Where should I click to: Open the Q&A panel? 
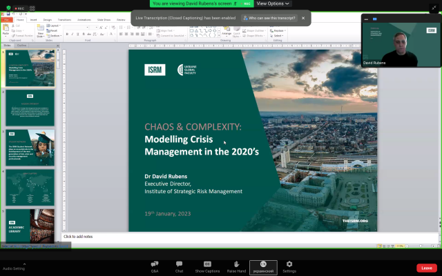155,265
